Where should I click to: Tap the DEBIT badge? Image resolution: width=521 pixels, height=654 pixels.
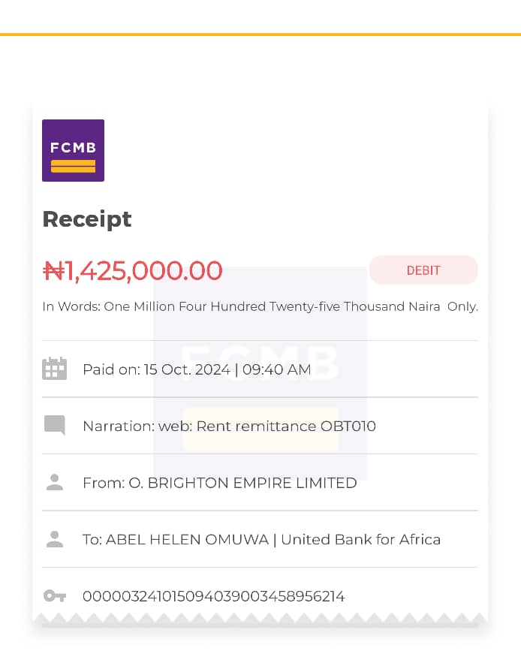point(423,270)
